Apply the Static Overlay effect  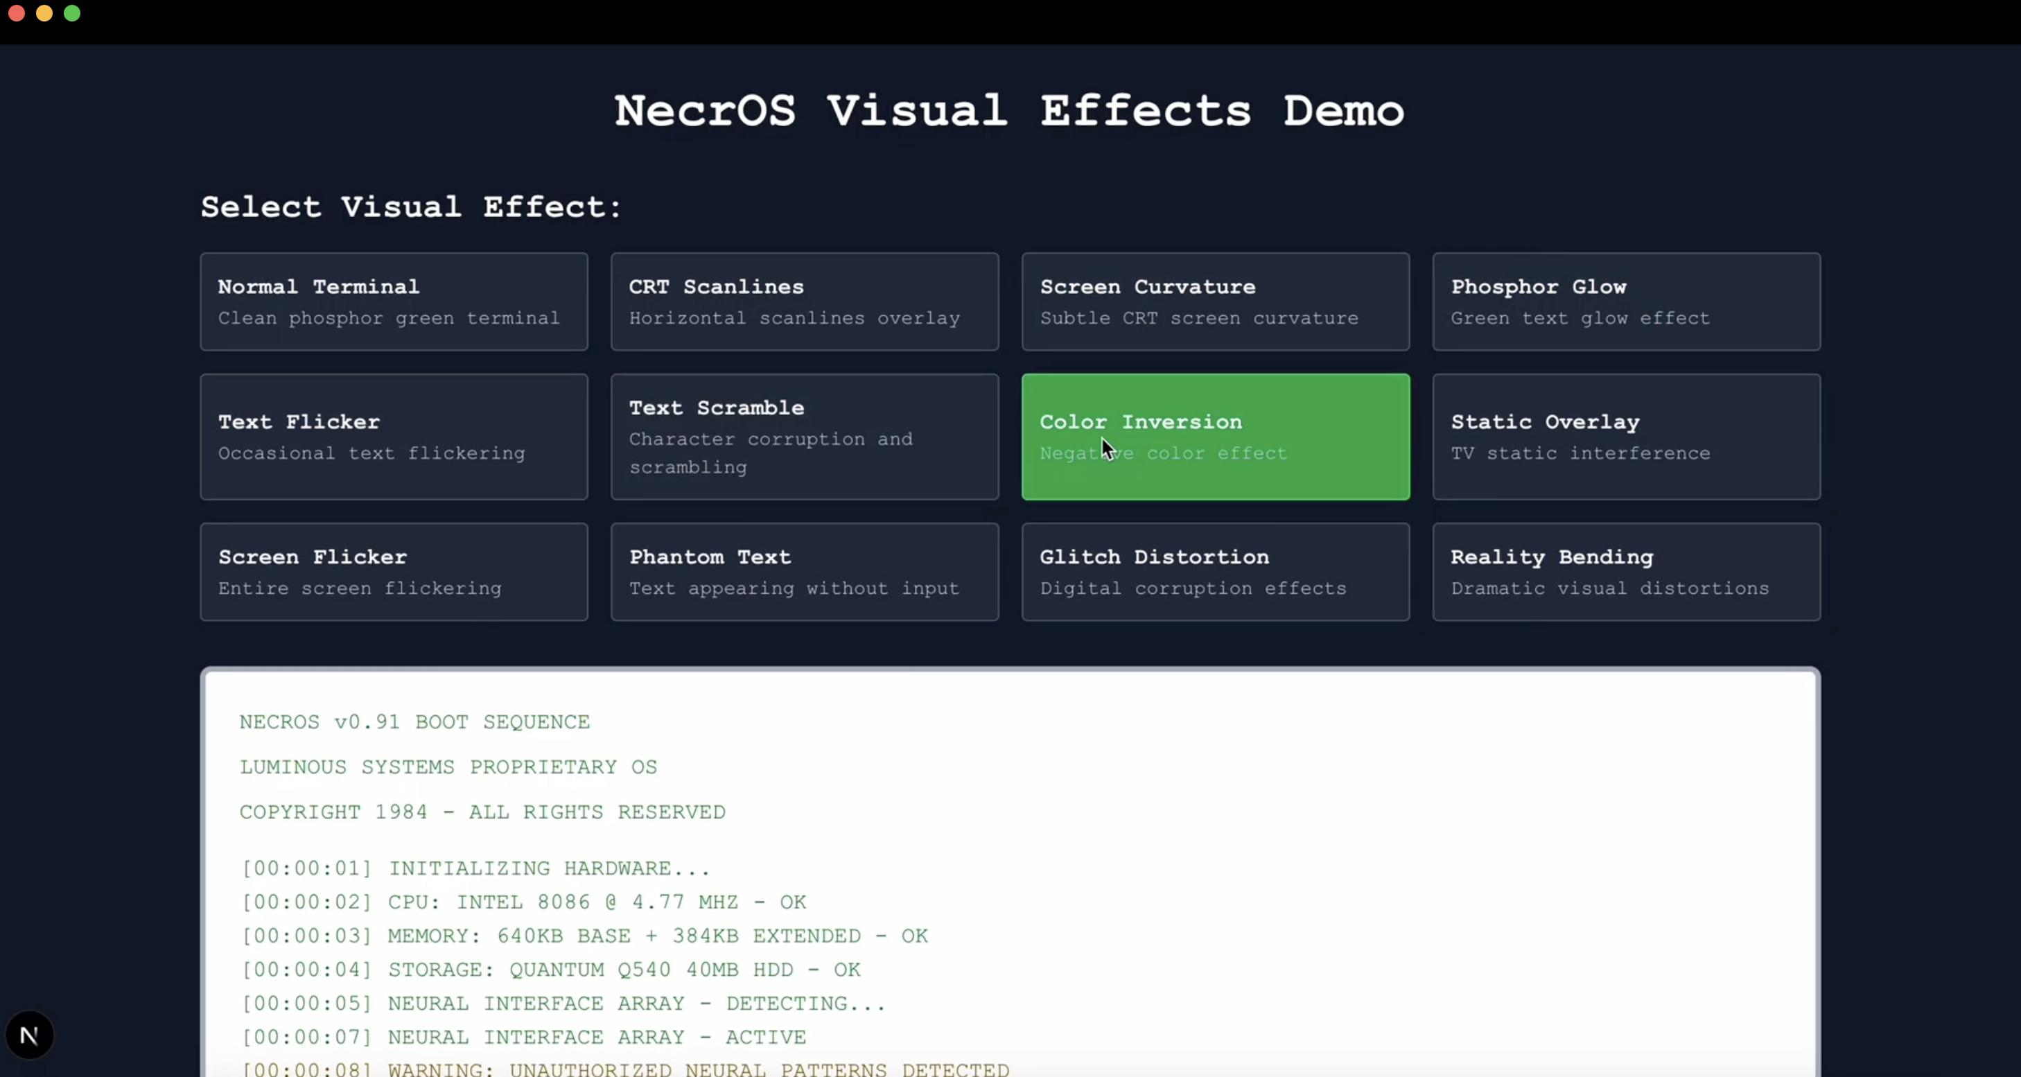point(1625,436)
